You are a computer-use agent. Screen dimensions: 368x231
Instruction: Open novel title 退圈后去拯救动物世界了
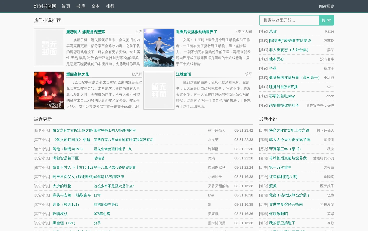[197, 32]
